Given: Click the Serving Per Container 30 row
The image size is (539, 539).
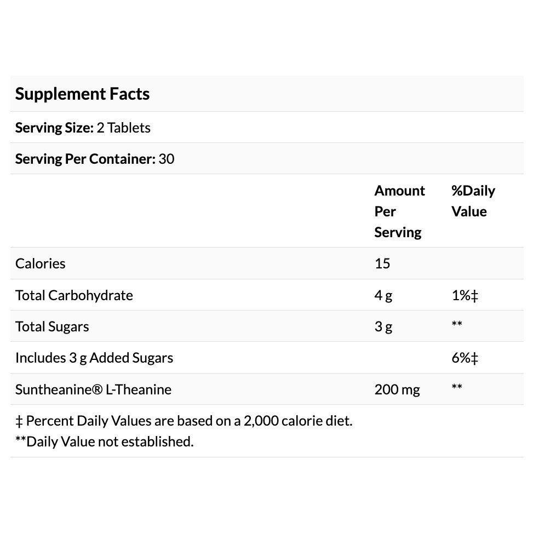Looking at the screenshot, I should pos(95,159).
